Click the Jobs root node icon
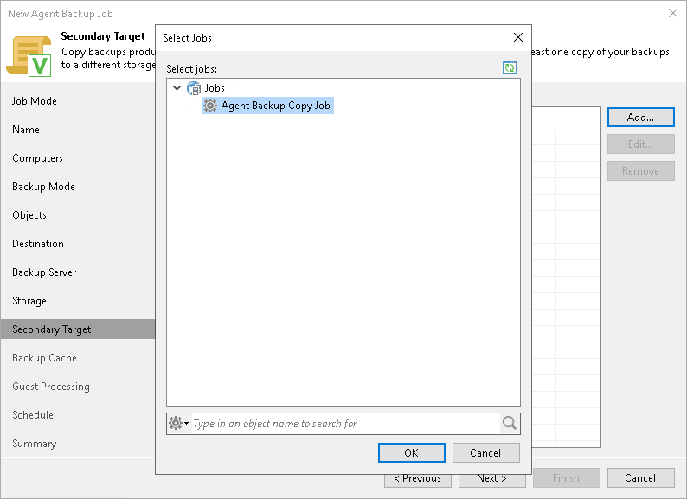This screenshot has width=687, height=499. (x=194, y=88)
